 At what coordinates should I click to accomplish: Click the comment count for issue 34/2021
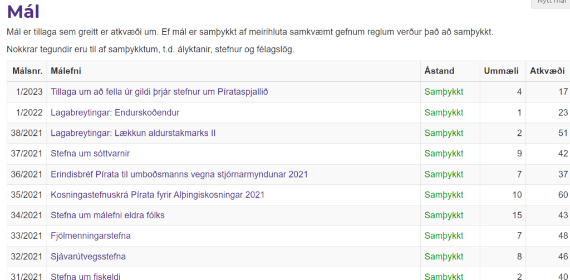517,215
